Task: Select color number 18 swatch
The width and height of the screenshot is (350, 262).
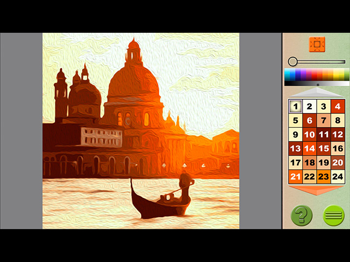Action: (310, 163)
